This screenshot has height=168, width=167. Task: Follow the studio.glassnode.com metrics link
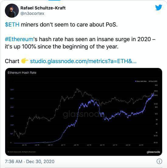[x=83, y=61]
